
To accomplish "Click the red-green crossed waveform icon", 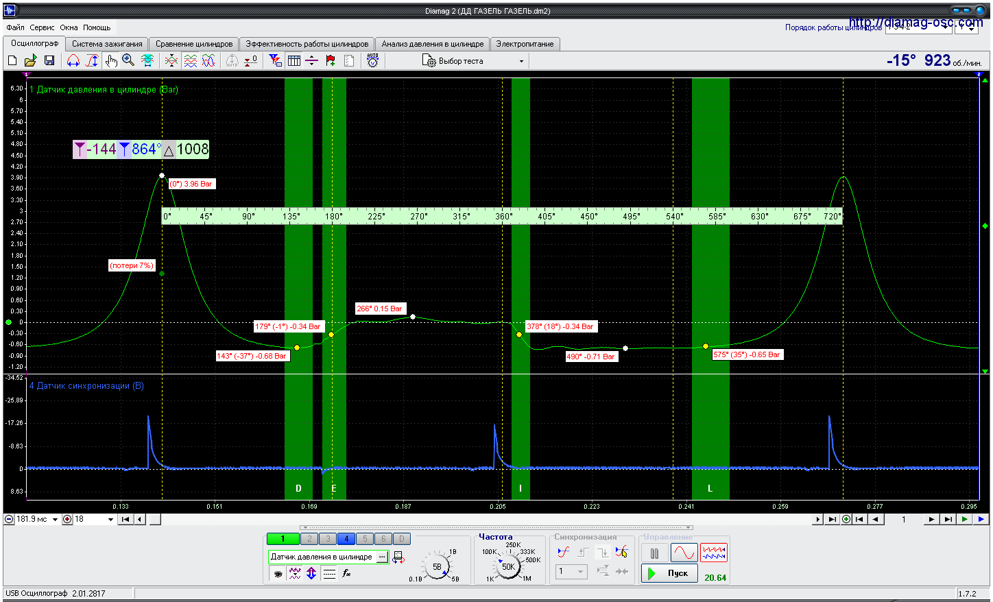I will 171,61.
